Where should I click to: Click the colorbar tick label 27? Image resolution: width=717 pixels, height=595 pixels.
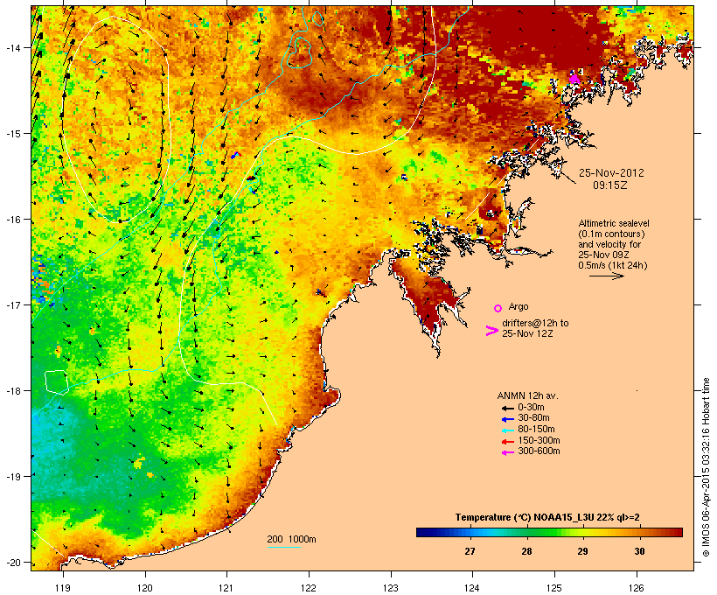coord(470,551)
